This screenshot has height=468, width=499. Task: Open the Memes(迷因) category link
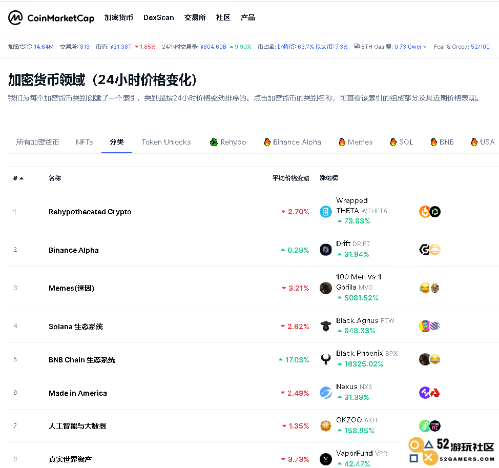[x=71, y=288]
